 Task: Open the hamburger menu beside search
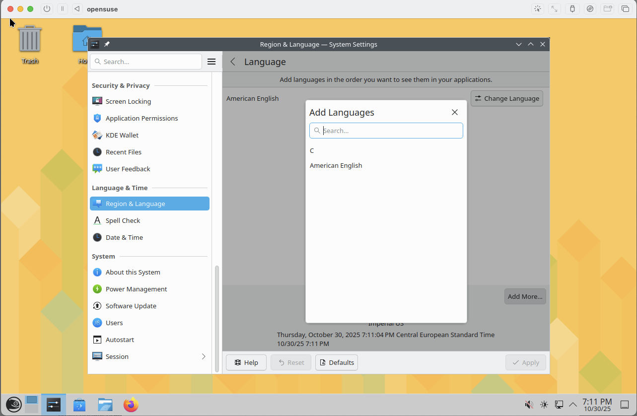pyautogui.click(x=212, y=62)
